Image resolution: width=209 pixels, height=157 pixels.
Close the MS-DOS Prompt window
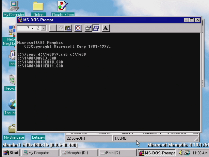(197, 20)
